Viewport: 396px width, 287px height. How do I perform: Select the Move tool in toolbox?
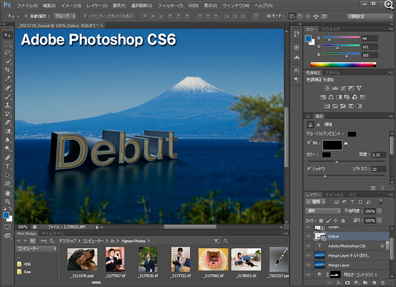(8, 35)
